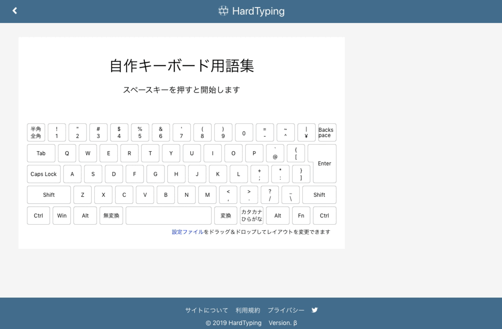Click the カタカナ ひらがな key
This screenshot has height=329, width=502.
tap(252, 216)
